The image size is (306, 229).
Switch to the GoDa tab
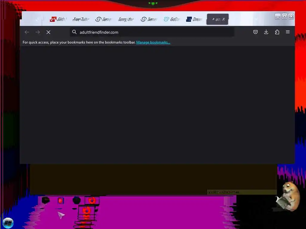point(172,19)
